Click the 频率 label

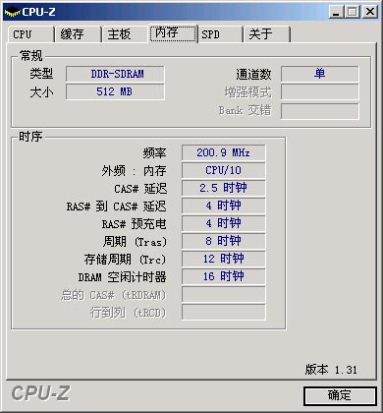154,153
